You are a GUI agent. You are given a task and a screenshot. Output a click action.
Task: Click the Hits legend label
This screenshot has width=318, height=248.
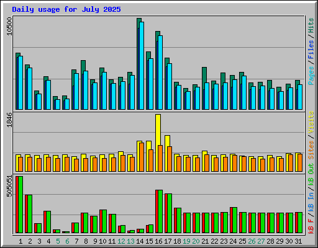[311, 25]
